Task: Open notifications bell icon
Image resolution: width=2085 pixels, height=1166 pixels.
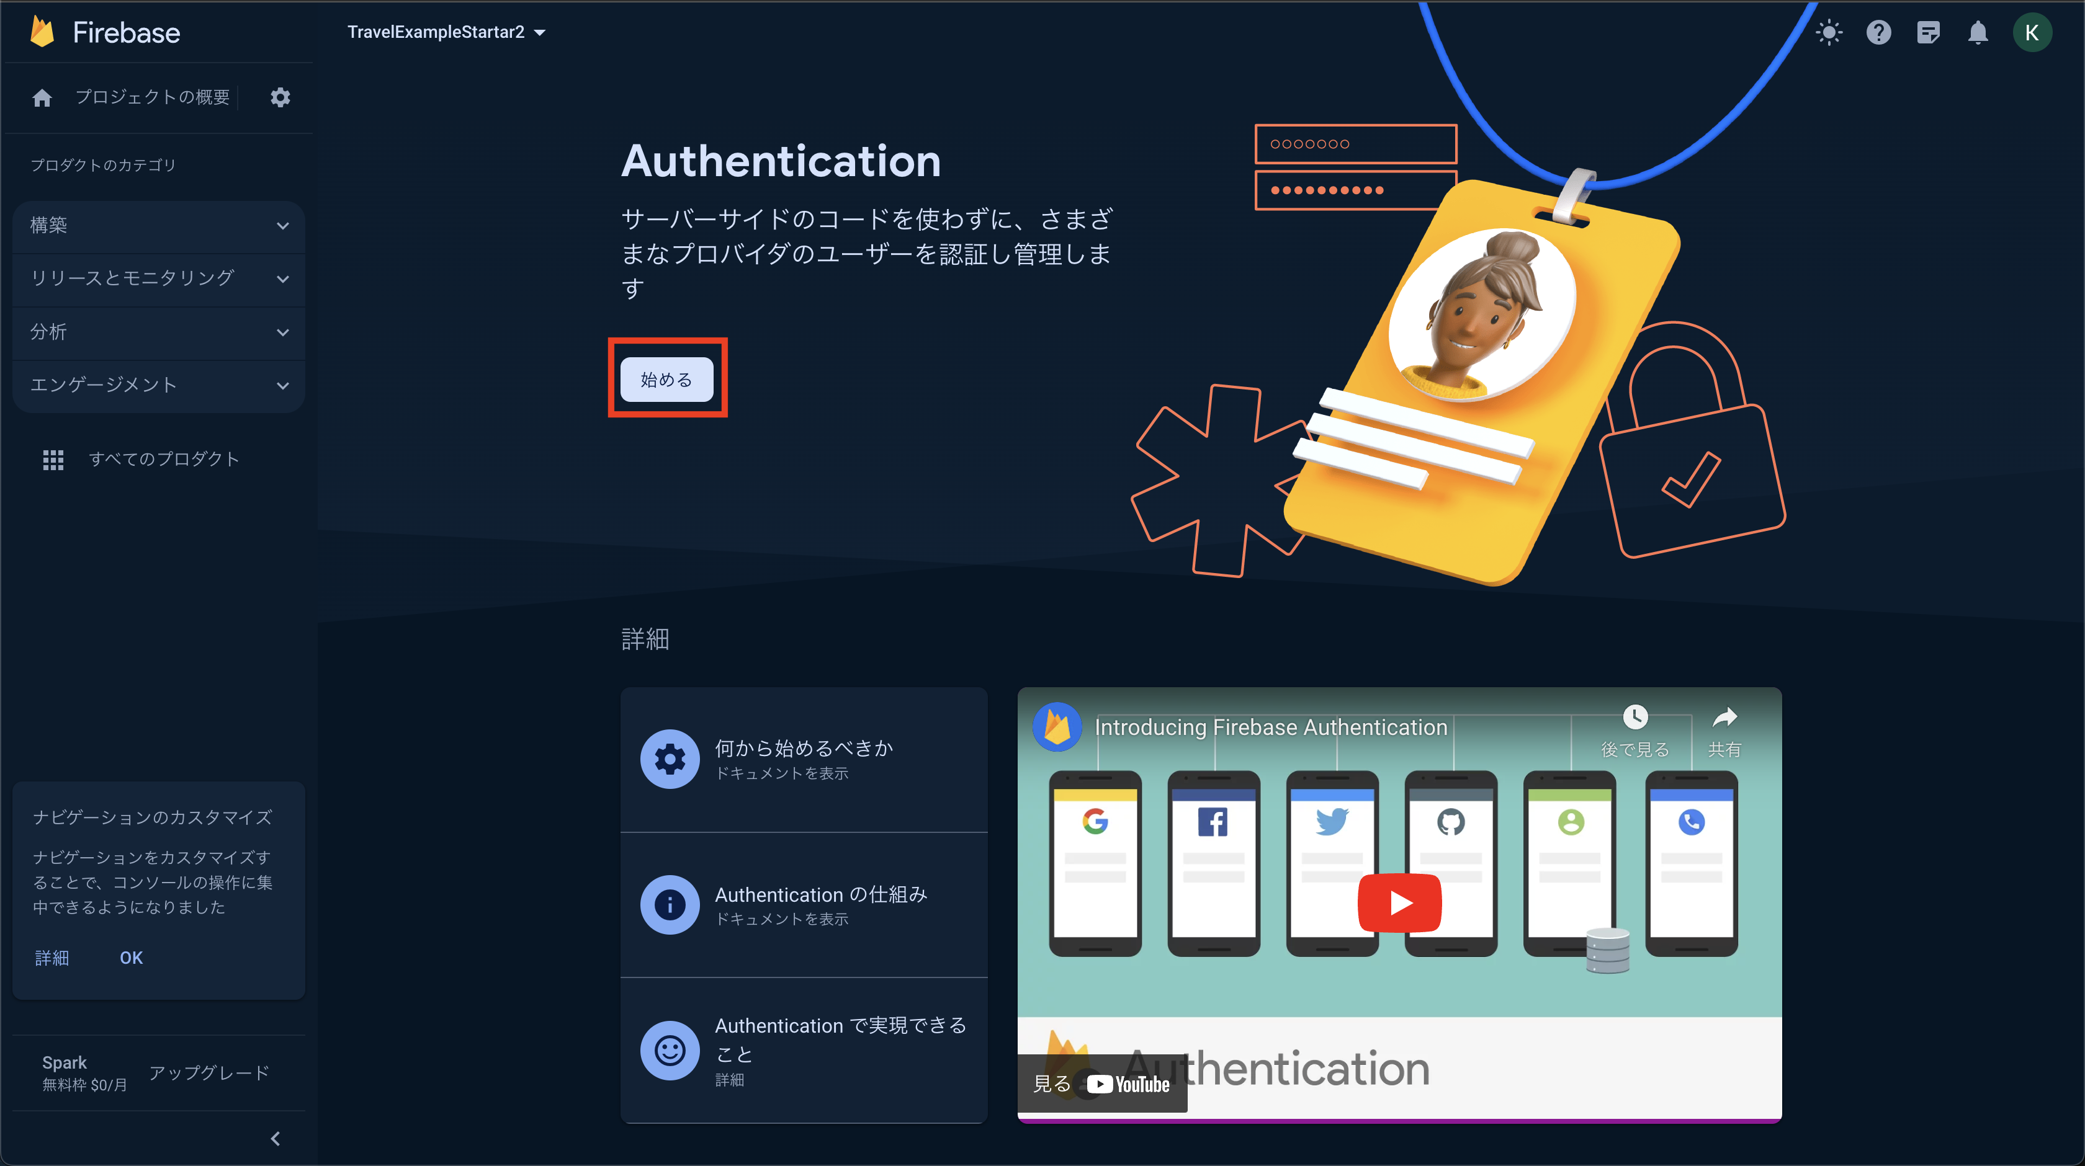Action: (x=1978, y=32)
